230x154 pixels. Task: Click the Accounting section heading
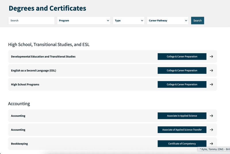click(19, 104)
